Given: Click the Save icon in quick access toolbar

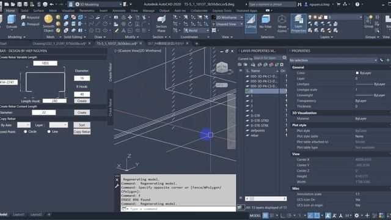Looking at the screenshot, I should coord(19,4).
